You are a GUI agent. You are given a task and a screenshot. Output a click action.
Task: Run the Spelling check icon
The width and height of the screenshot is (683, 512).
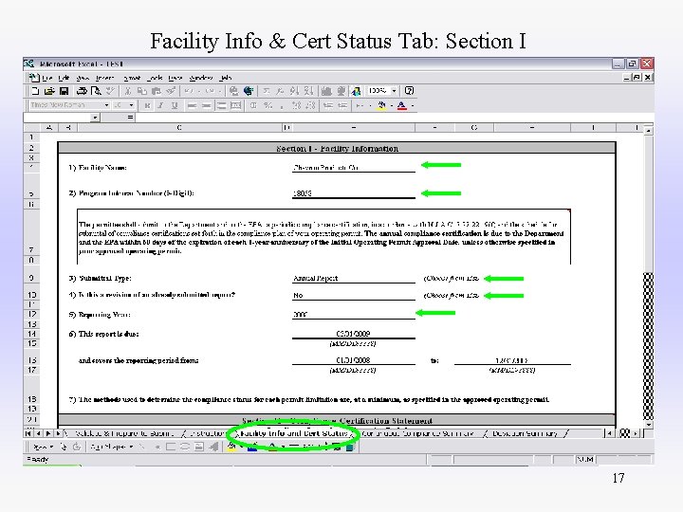(x=110, y=91)
